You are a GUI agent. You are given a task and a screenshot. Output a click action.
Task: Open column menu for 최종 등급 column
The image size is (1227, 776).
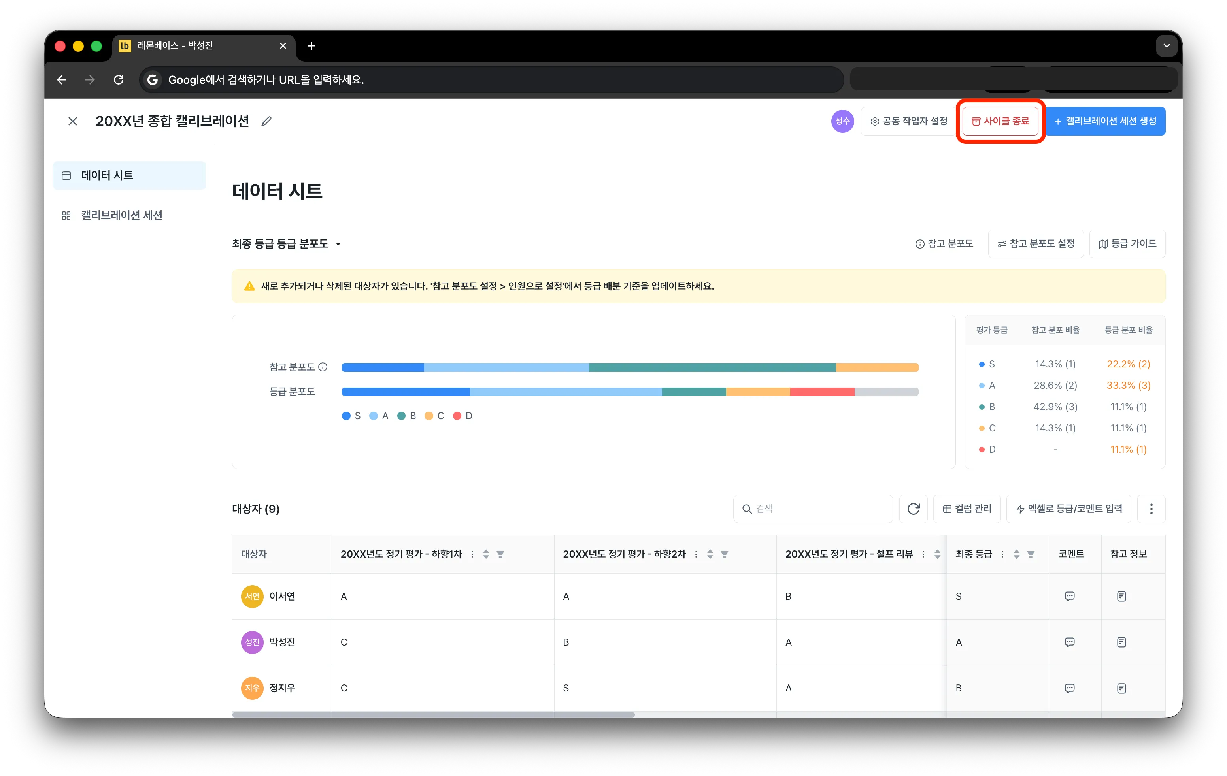pos(1002,554)
